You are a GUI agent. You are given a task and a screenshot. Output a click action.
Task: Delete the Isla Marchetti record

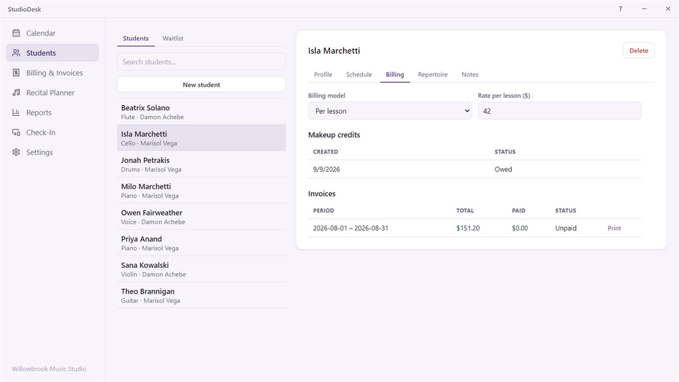(639, 50)
